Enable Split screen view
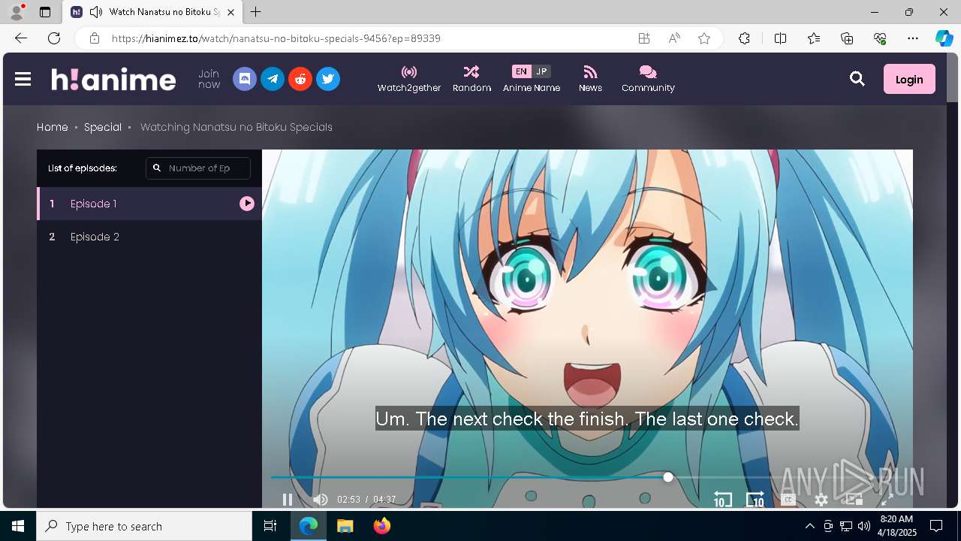The image size is (961, 541). [780, 38]
